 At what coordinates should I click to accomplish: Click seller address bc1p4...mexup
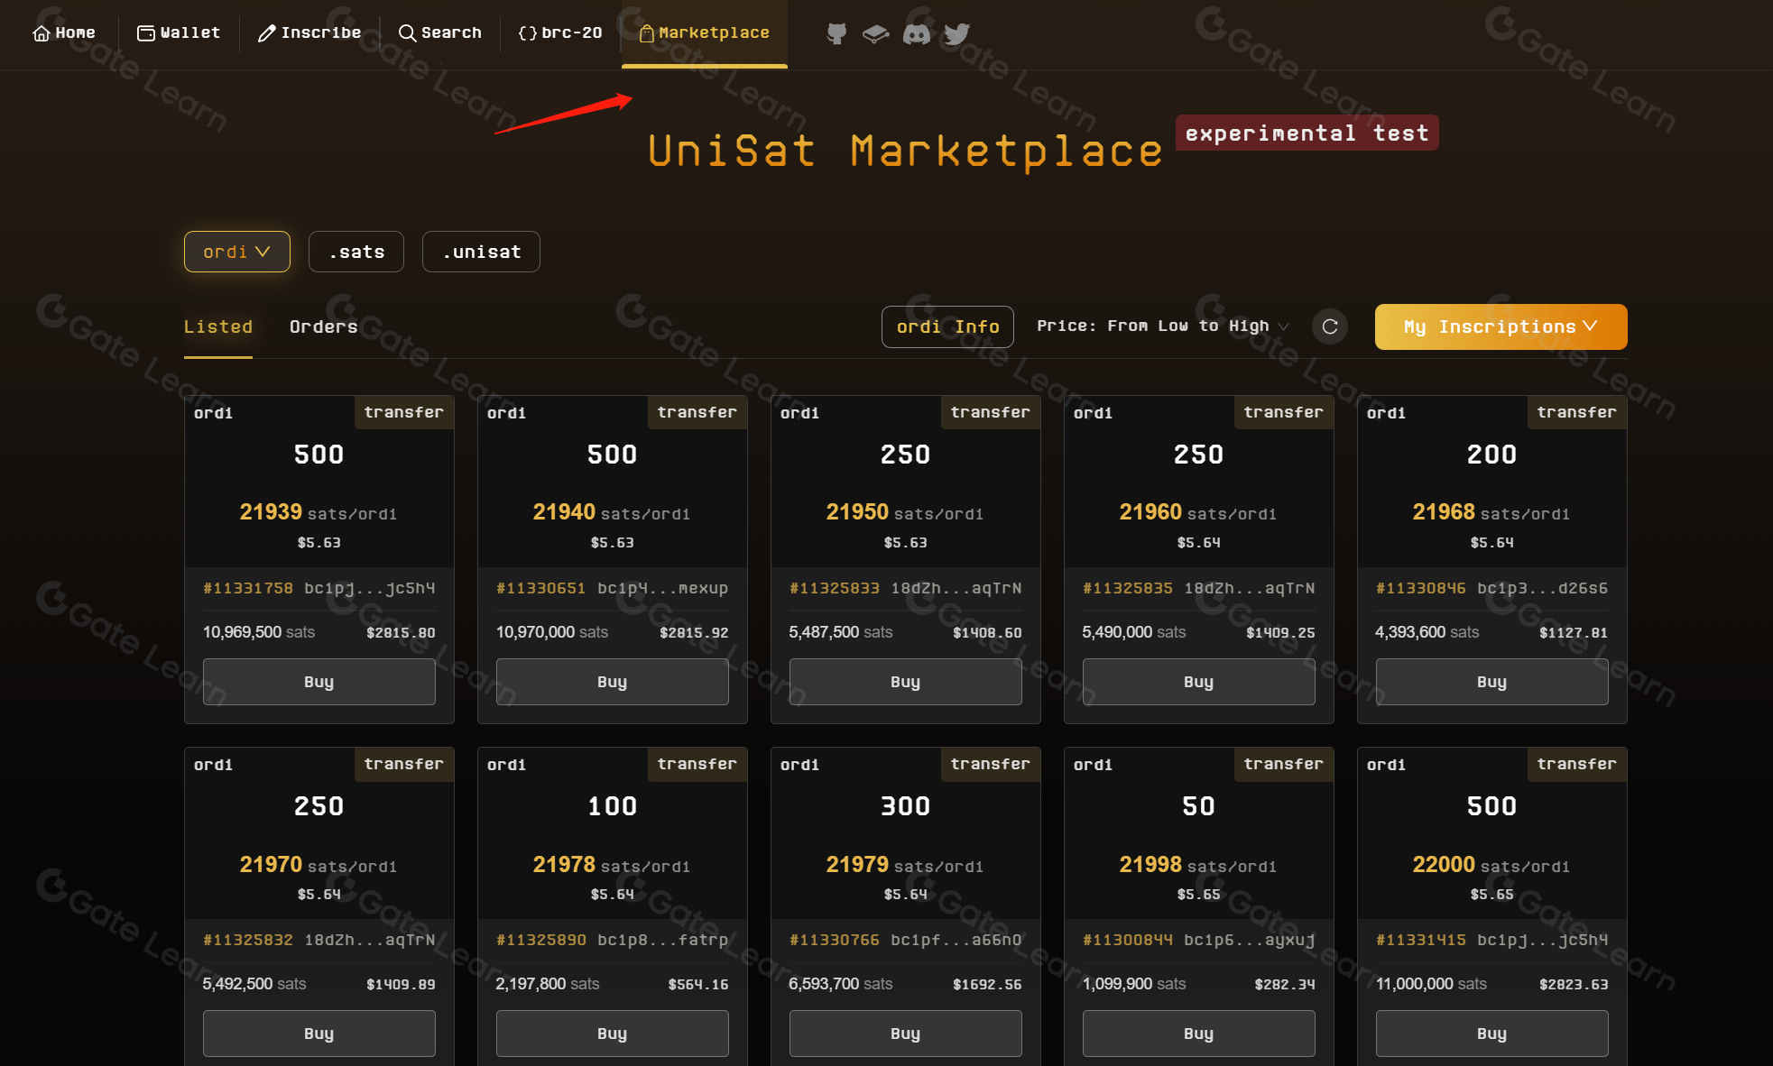[663, 588]
